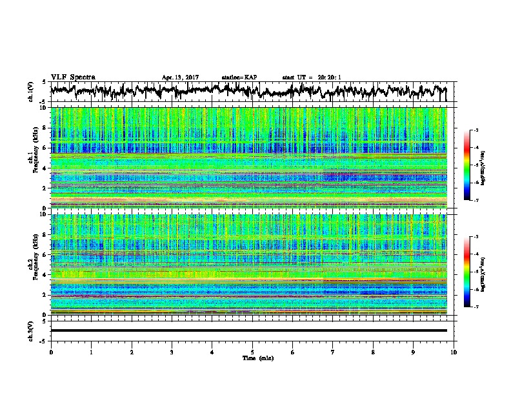Screen dimensions: 511x395
Task: Click time axis tick label "1"
Action: click(91, 352)
